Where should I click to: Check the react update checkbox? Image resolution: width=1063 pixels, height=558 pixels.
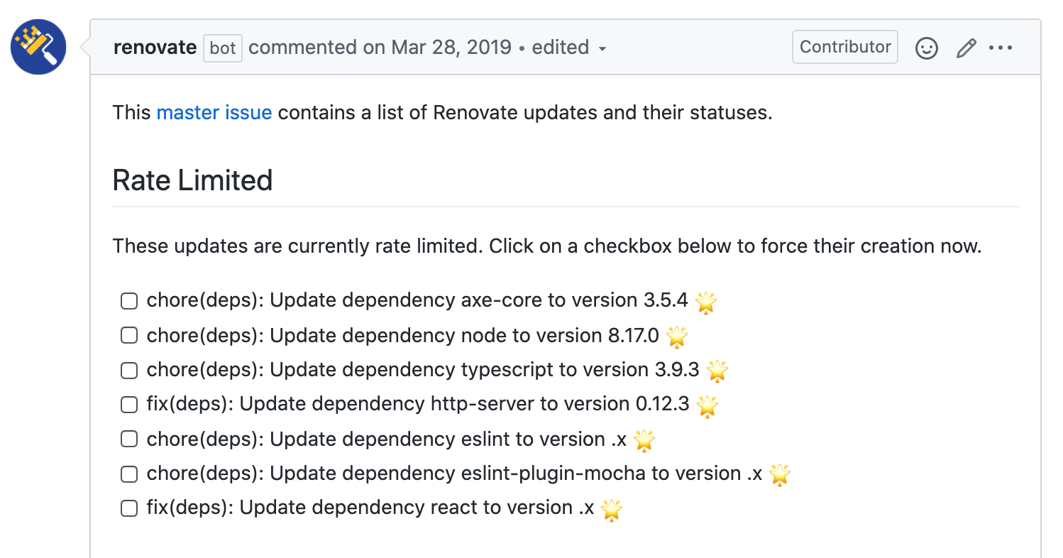(x=128, y=508)
